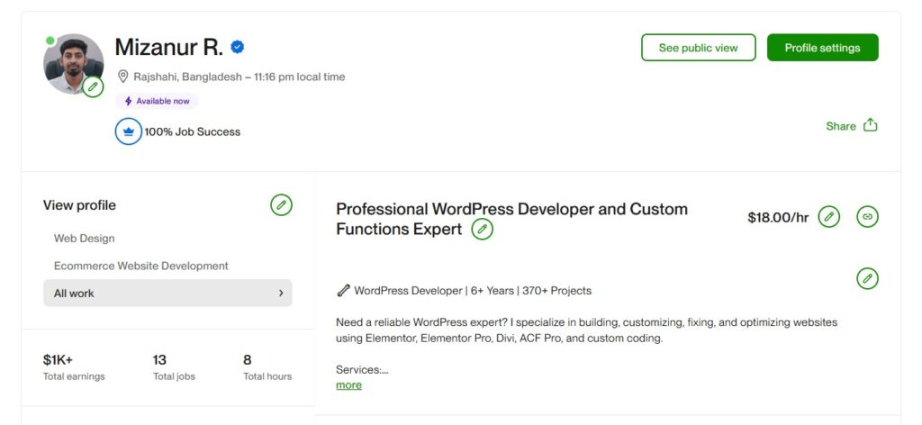Image resolution: width=922 pixels, height=425 pixels.
Task: Edit the $18.00/hr hourly rate pencil
Action: click(x=829, y=217)
